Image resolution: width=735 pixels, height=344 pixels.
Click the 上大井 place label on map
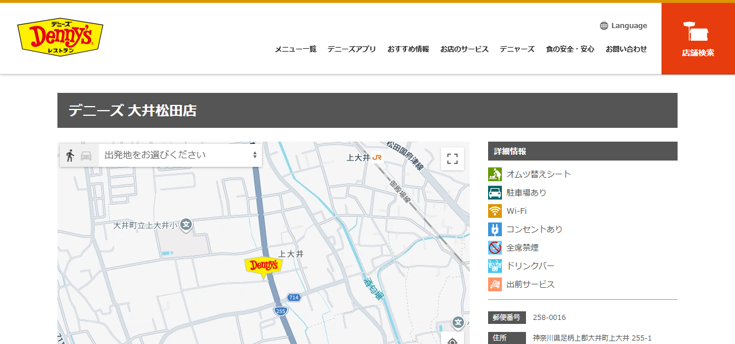[x=291, y=253]
